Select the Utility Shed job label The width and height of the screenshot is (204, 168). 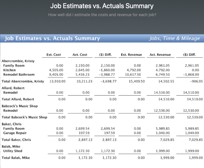click(13, 151)
